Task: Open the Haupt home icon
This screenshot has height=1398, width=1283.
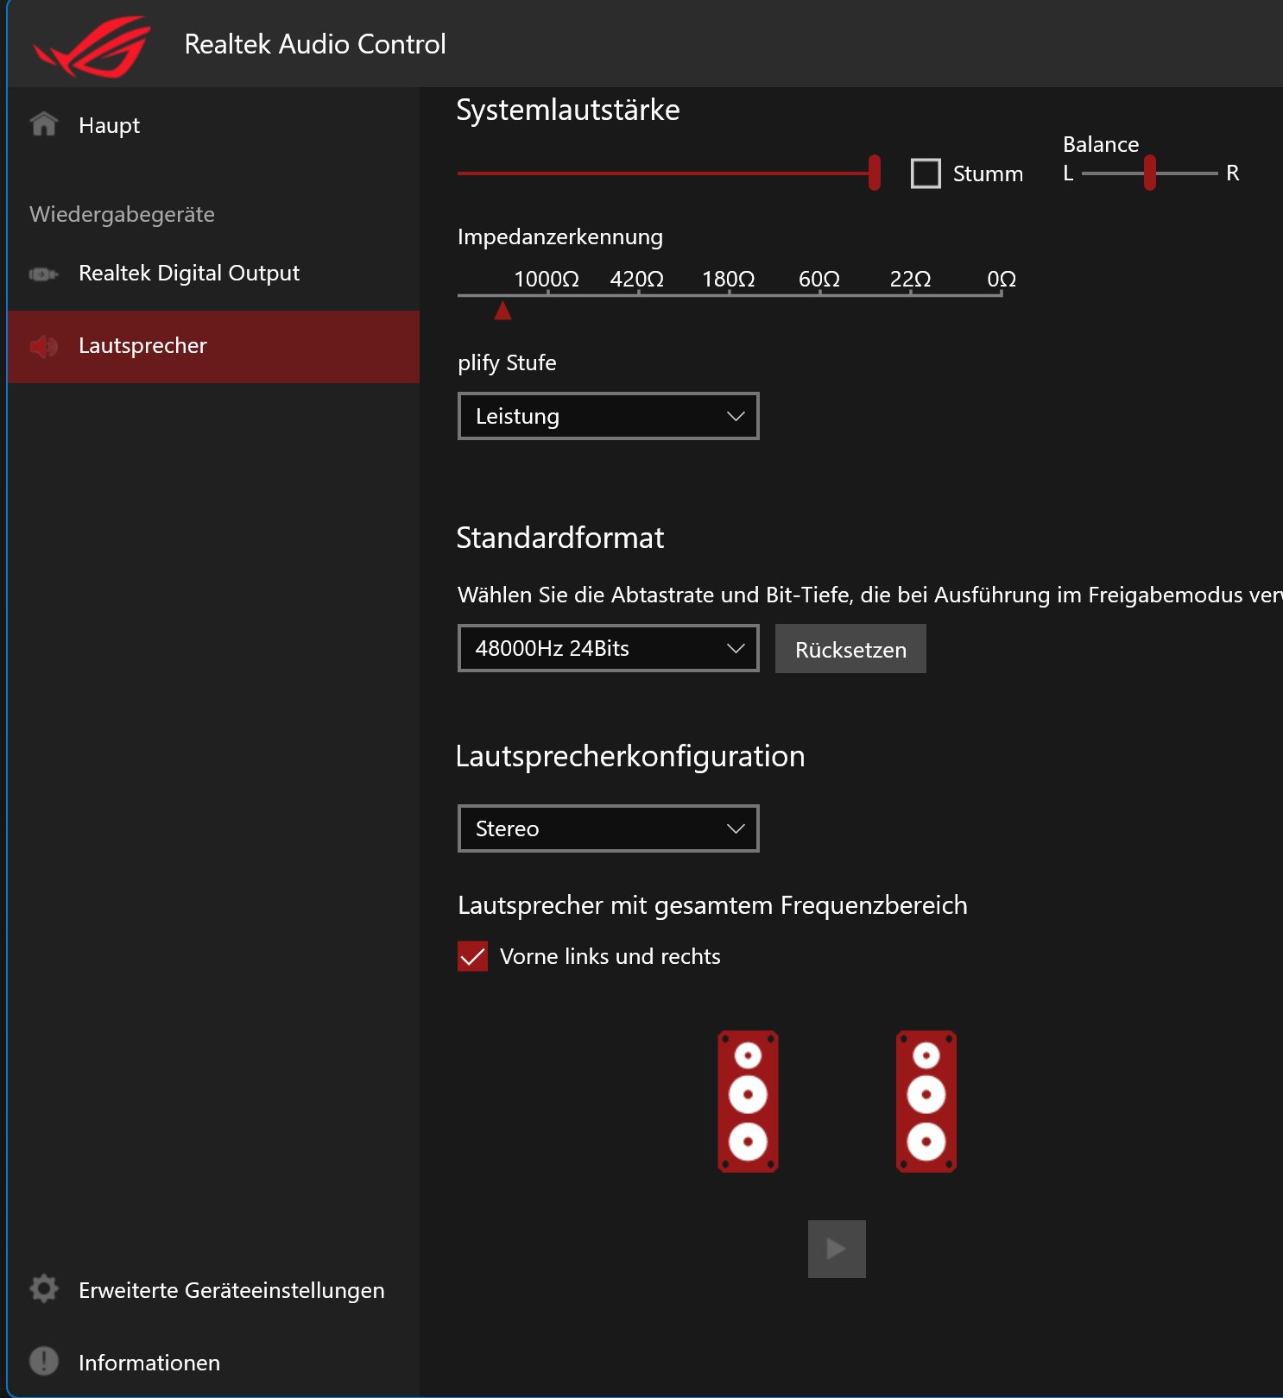Action: 44,124
